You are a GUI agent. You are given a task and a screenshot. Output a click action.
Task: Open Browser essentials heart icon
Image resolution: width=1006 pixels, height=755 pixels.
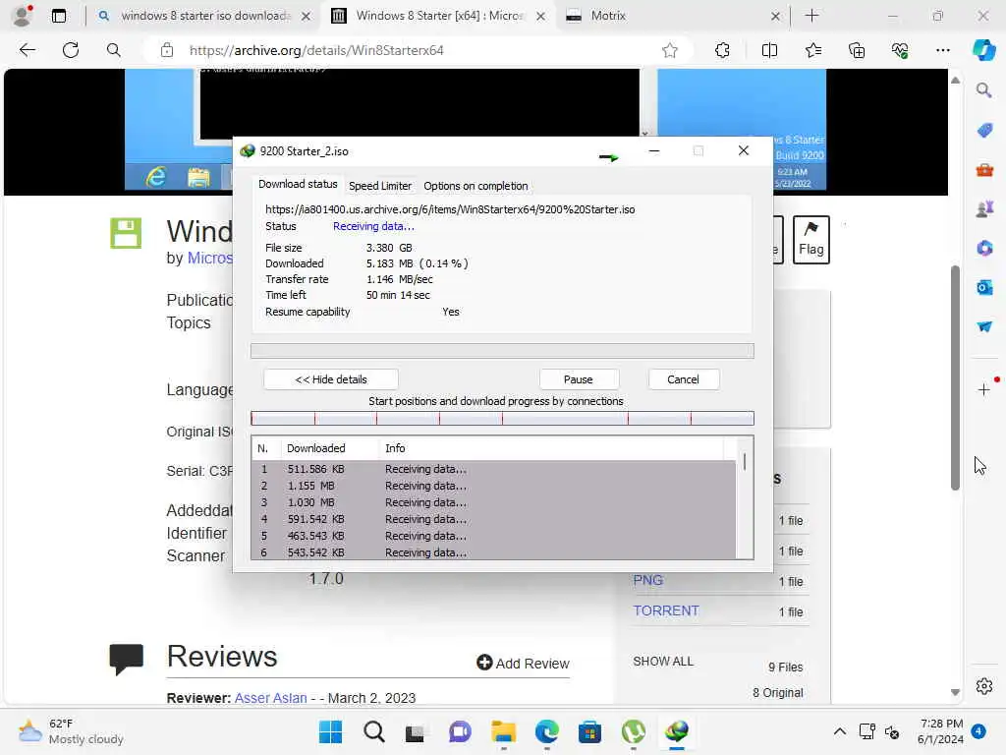pos(900,50)
